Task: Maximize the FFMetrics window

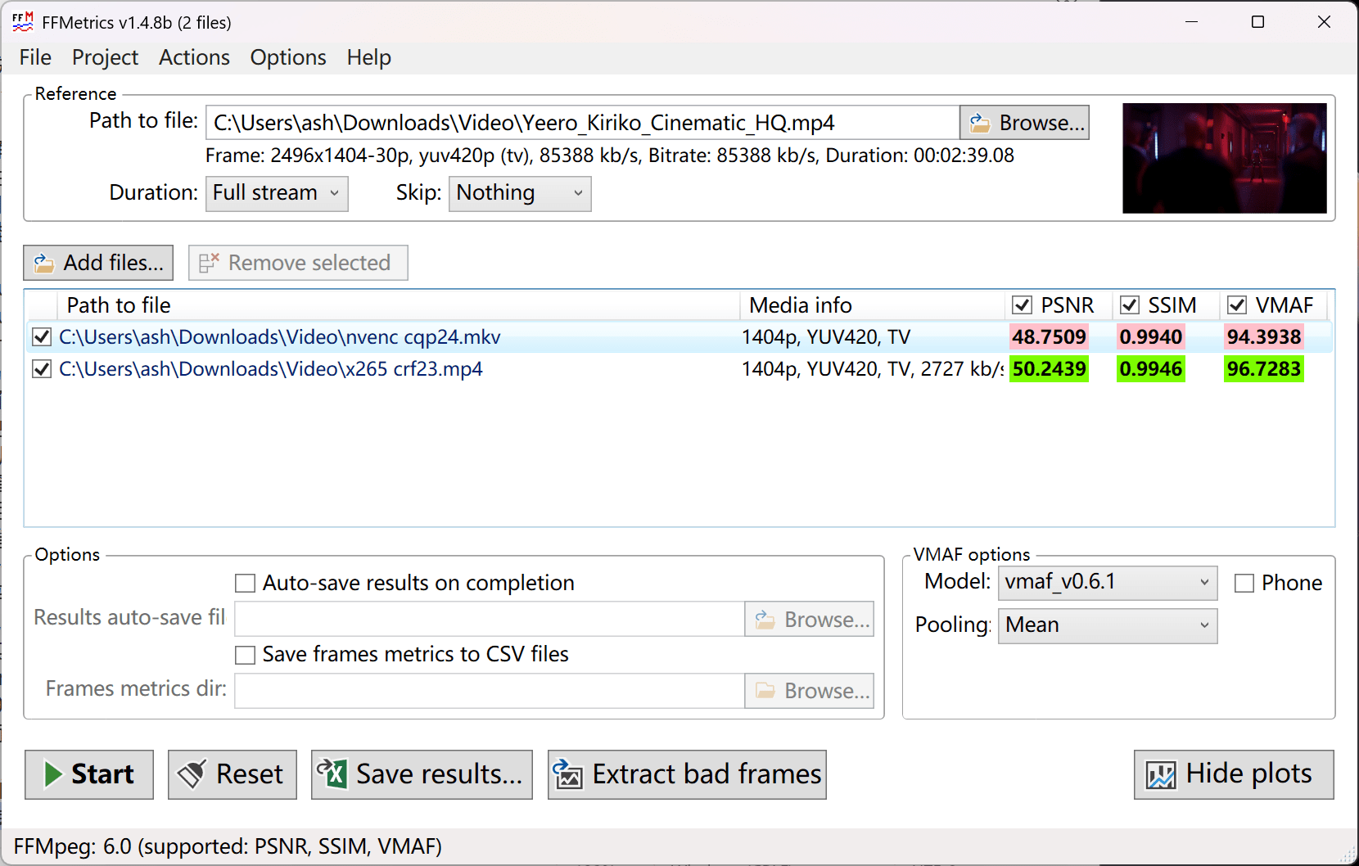Action: (x=1258, y=22)
